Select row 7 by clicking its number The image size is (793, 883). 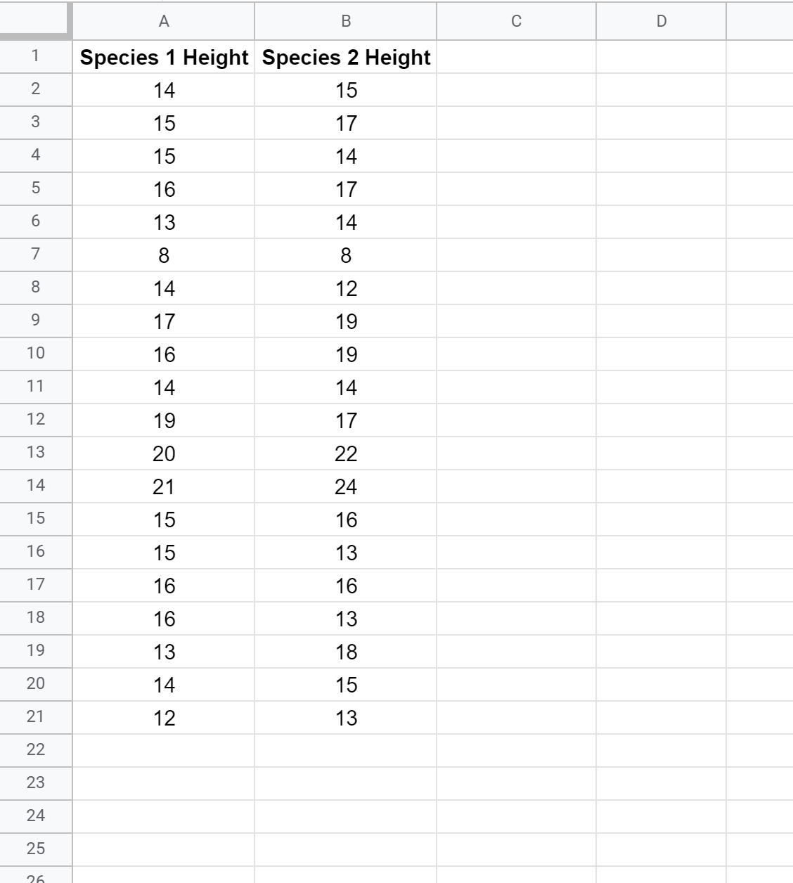point(35,254)
